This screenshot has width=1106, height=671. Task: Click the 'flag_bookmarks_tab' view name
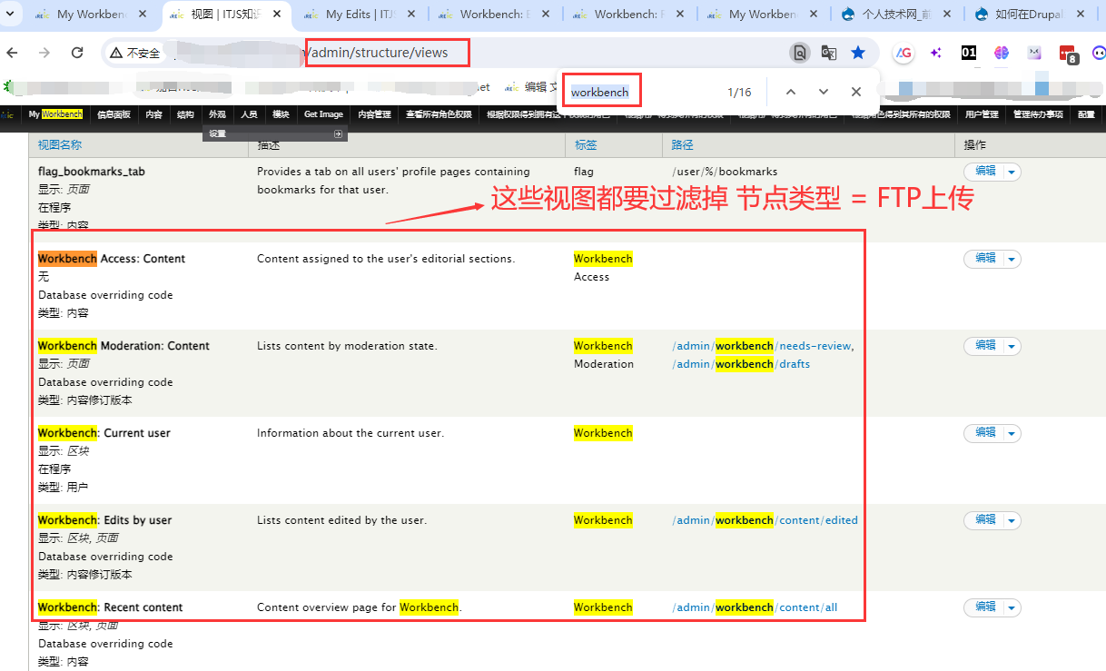91,172
